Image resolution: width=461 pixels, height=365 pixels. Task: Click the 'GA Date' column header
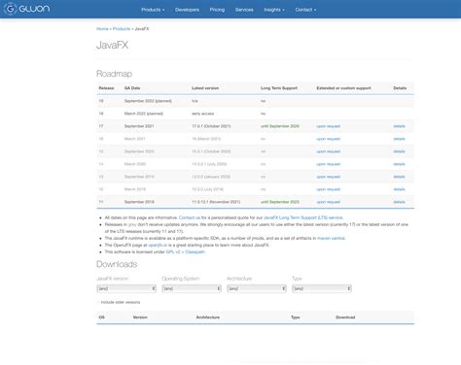tap(132, 88)
